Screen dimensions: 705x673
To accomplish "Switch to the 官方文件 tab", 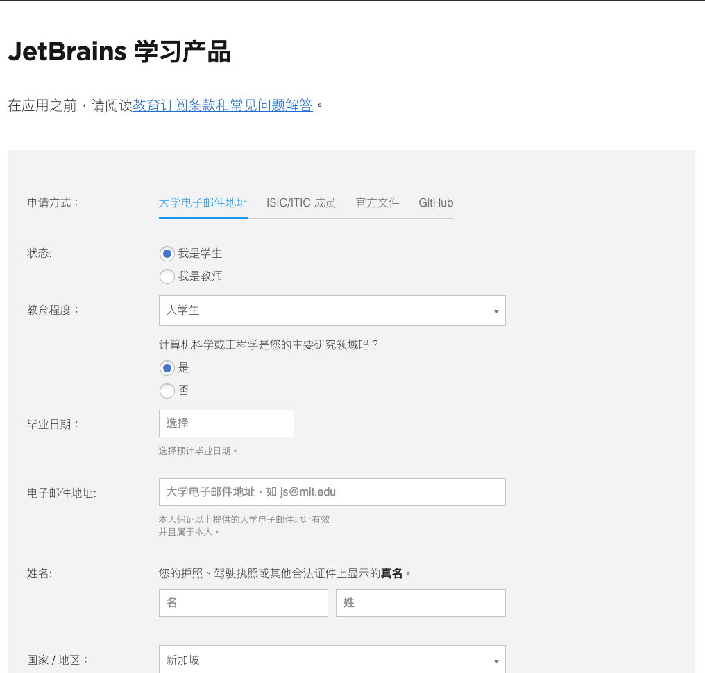I will pos(377,203).
